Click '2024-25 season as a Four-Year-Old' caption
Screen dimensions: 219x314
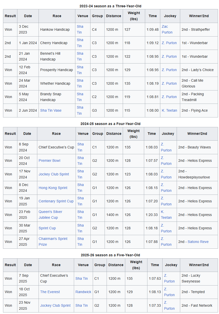(x=110, y=124)
